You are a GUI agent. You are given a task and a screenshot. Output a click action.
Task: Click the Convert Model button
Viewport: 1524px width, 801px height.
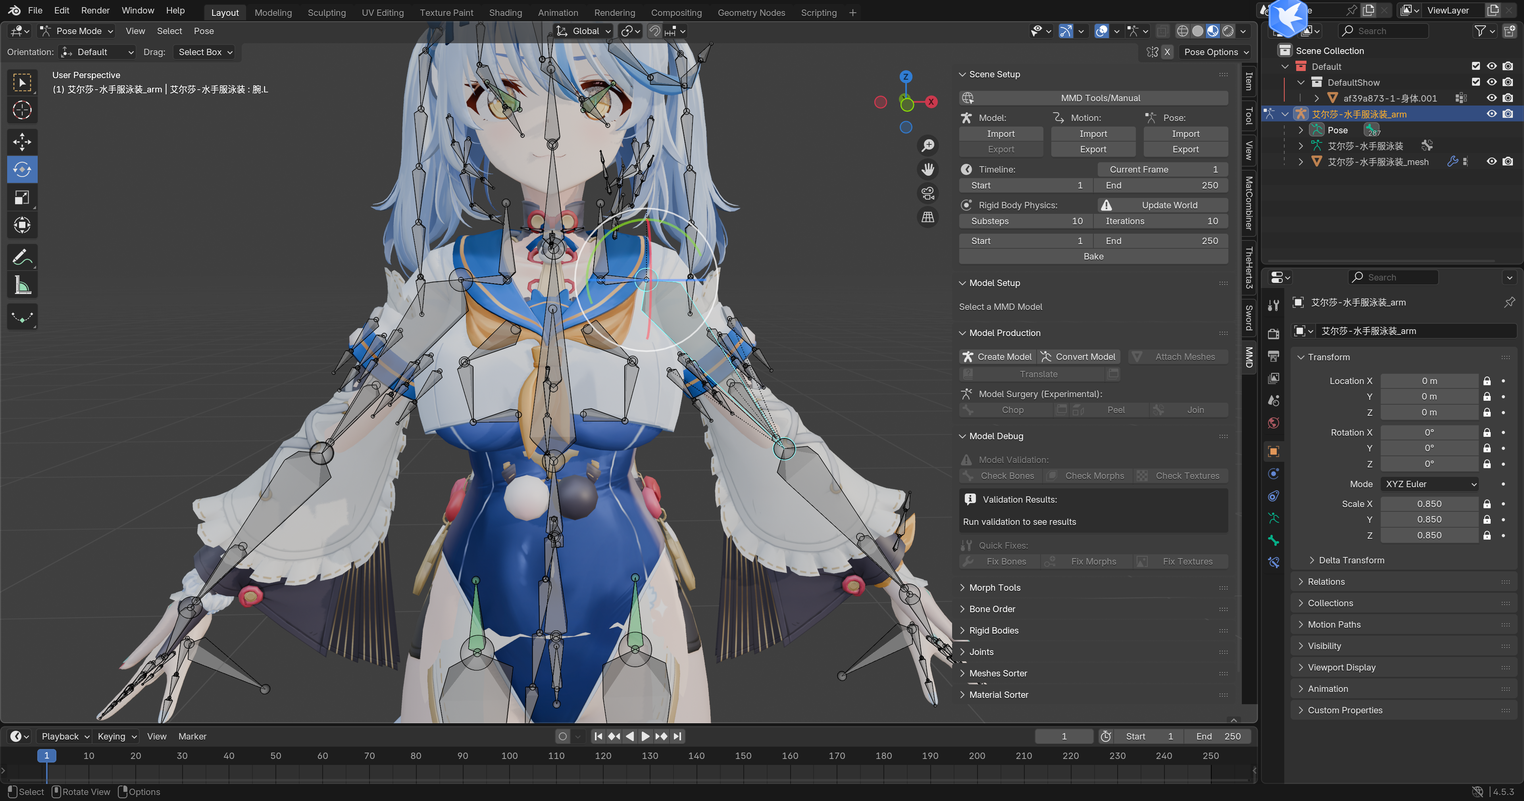click(1079, 357)
